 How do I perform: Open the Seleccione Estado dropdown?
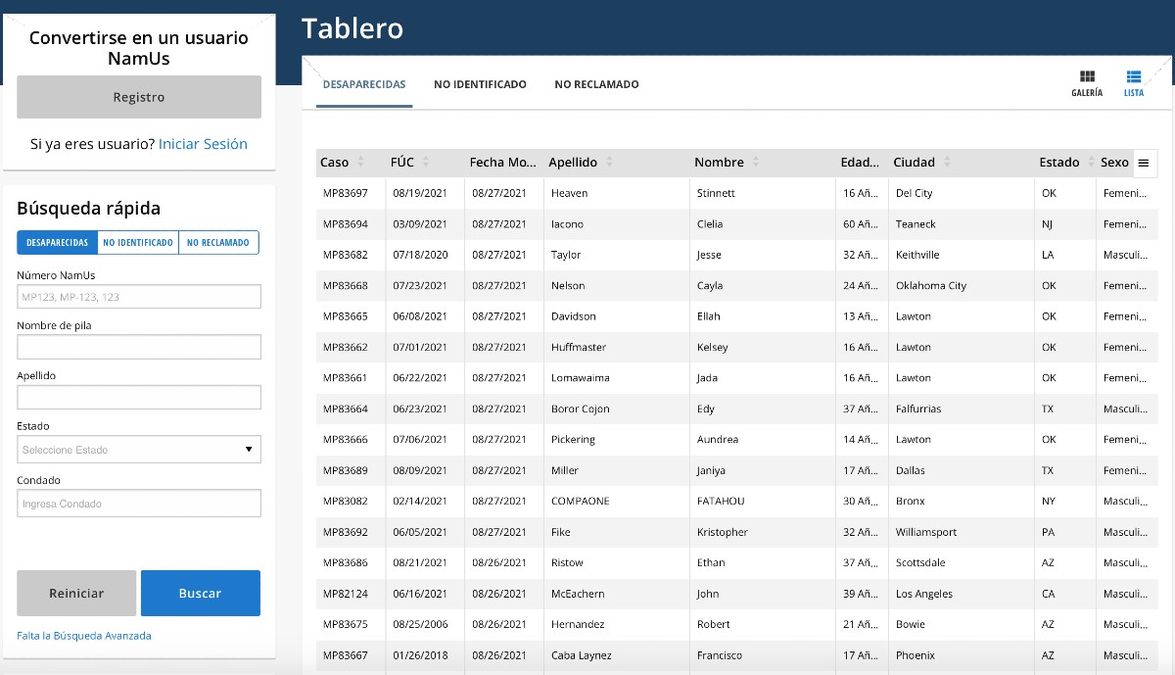(x=139, y=450)
